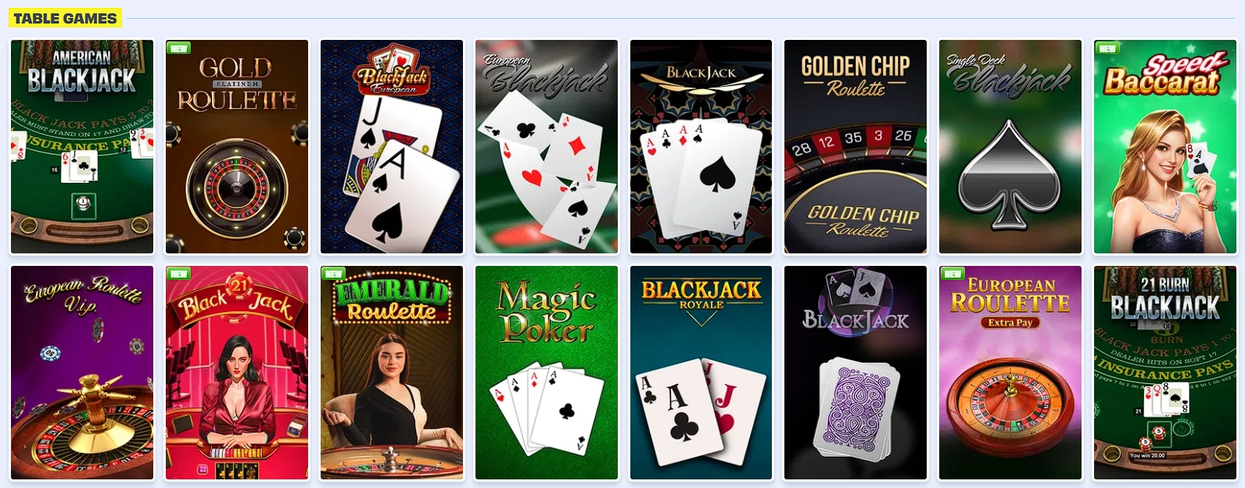This screenshot has height=488, width=1245.
Task: Click the NEW badge on Emerald Roulette
Action: tap(334, 274)
